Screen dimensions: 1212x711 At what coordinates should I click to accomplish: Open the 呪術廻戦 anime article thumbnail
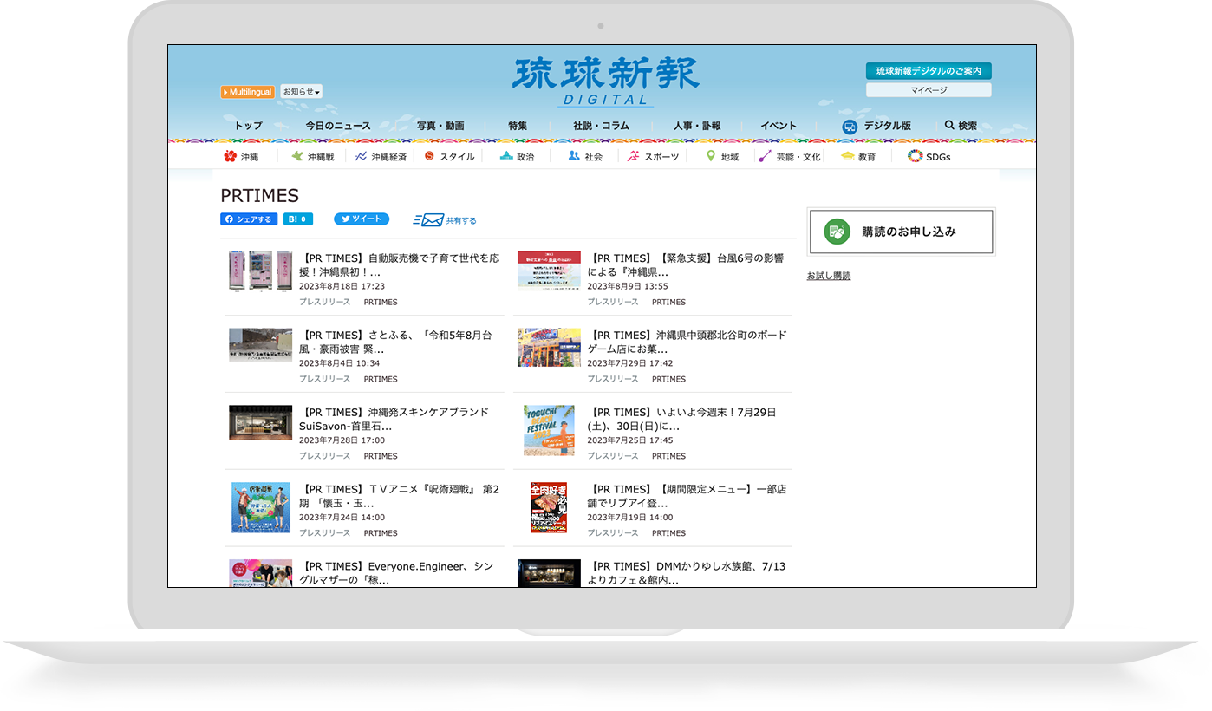260,507
